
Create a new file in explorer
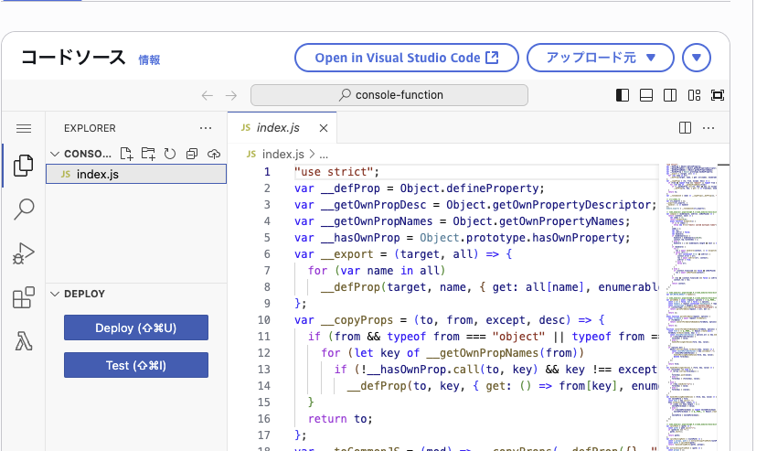pyautogui.click(x=127, y=154)
